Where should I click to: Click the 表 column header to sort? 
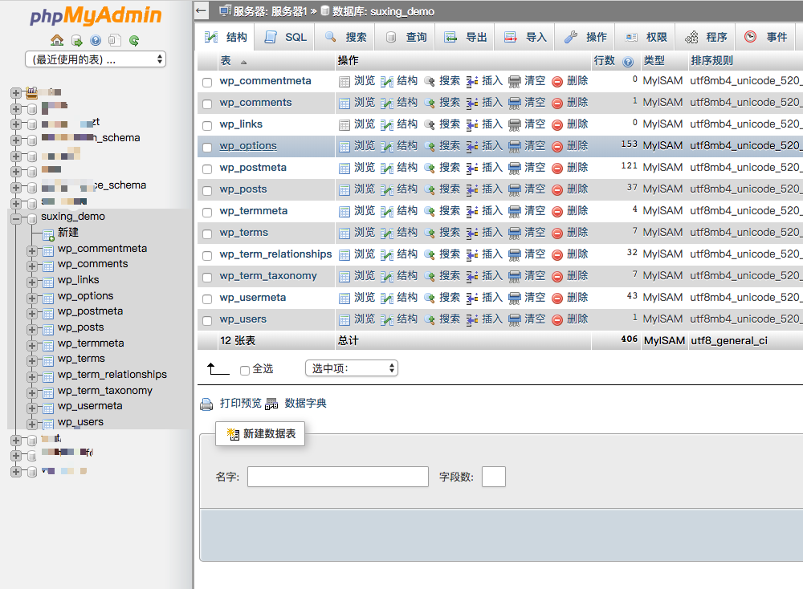pos(226,61)
